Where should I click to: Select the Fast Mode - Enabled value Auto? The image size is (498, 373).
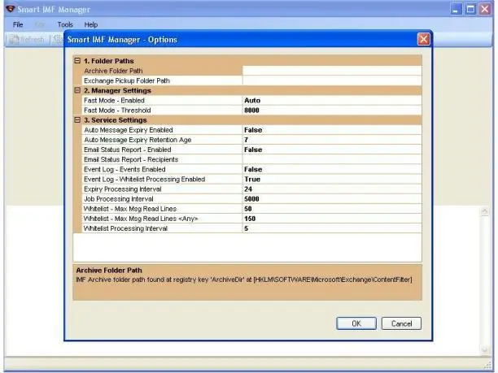click(x=332, y=100)
